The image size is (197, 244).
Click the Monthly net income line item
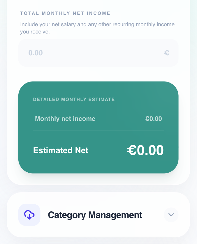click(x=65, y=119)
